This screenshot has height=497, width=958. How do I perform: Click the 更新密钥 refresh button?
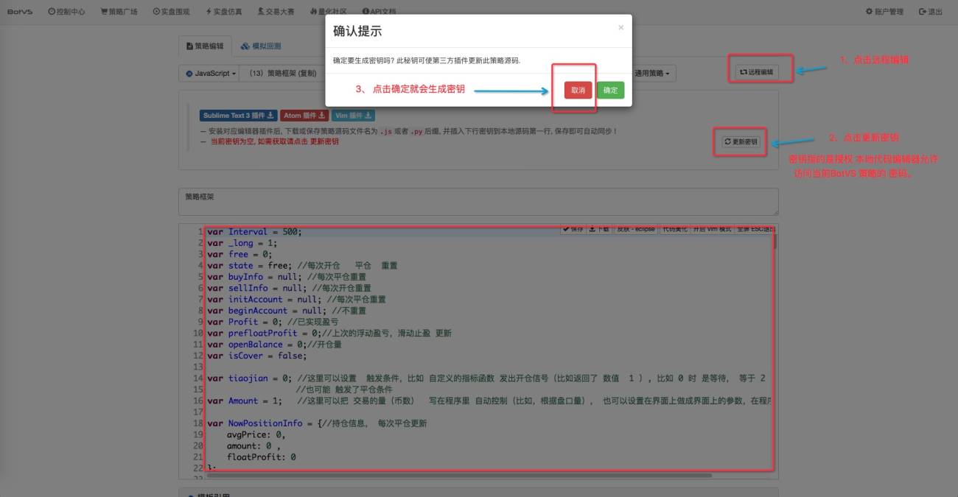741,141
